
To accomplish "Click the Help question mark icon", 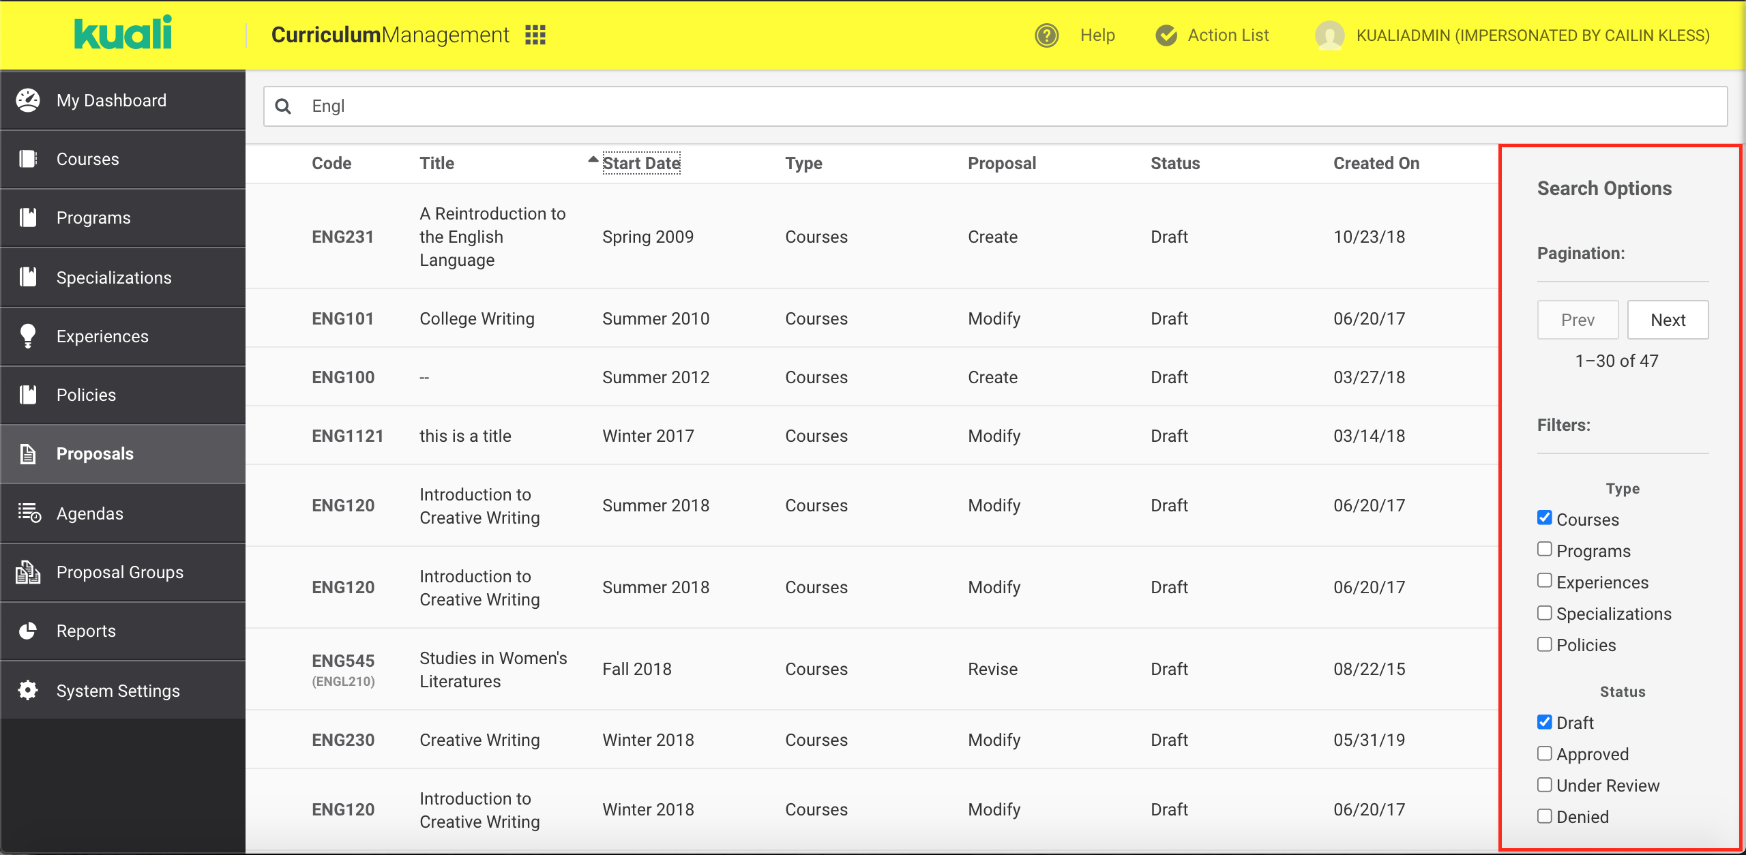I will pos(1046,35).
